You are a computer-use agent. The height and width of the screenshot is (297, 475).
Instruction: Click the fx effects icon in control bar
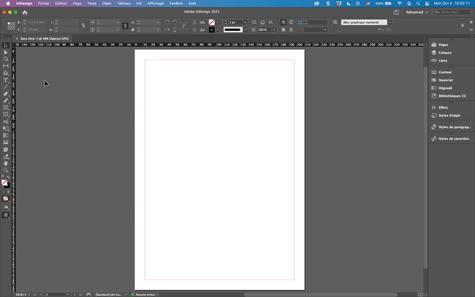point(271,22)
